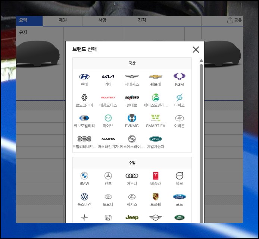The image size is (259, 239).
Task: Select the Honda logo
Action: tap(108, 217)
